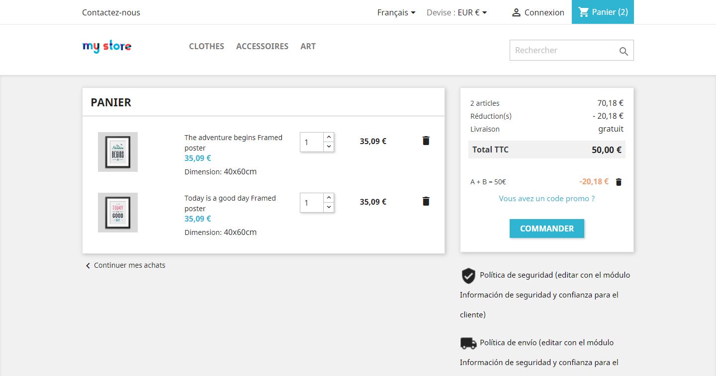Open the Accessoires menu

(262, 46)
